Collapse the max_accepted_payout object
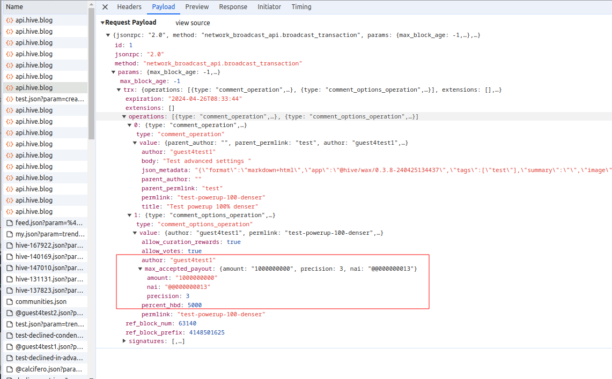The width and height of the screenshot is (612, 379). tap(140, 269)
